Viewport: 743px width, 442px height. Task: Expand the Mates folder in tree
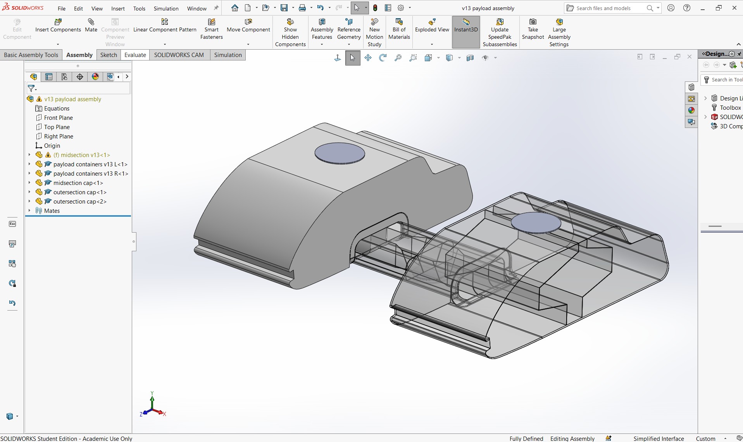coord(29,211)
